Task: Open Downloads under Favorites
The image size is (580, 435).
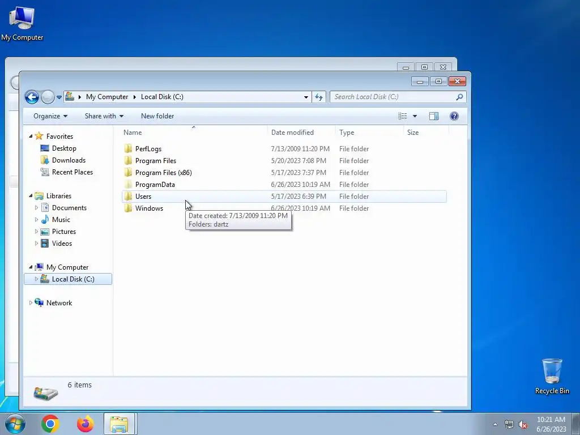Action: click(x=69, y=160)
